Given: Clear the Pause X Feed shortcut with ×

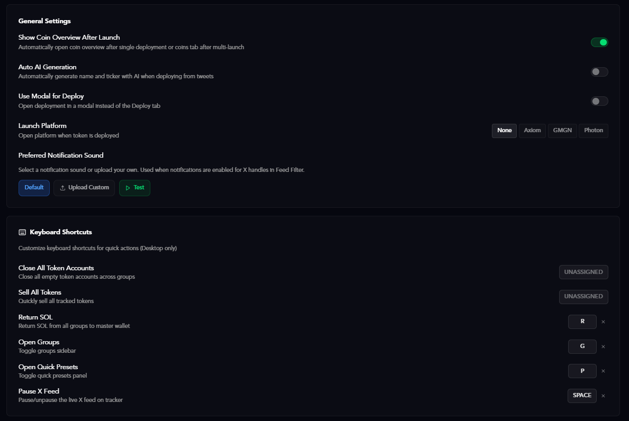Looking at the screenshot, I should [603, 396].
